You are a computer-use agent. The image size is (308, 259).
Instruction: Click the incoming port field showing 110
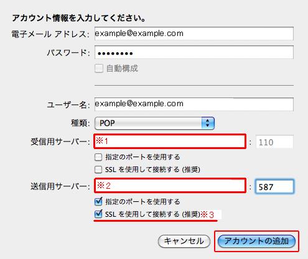tap(274, 142)
